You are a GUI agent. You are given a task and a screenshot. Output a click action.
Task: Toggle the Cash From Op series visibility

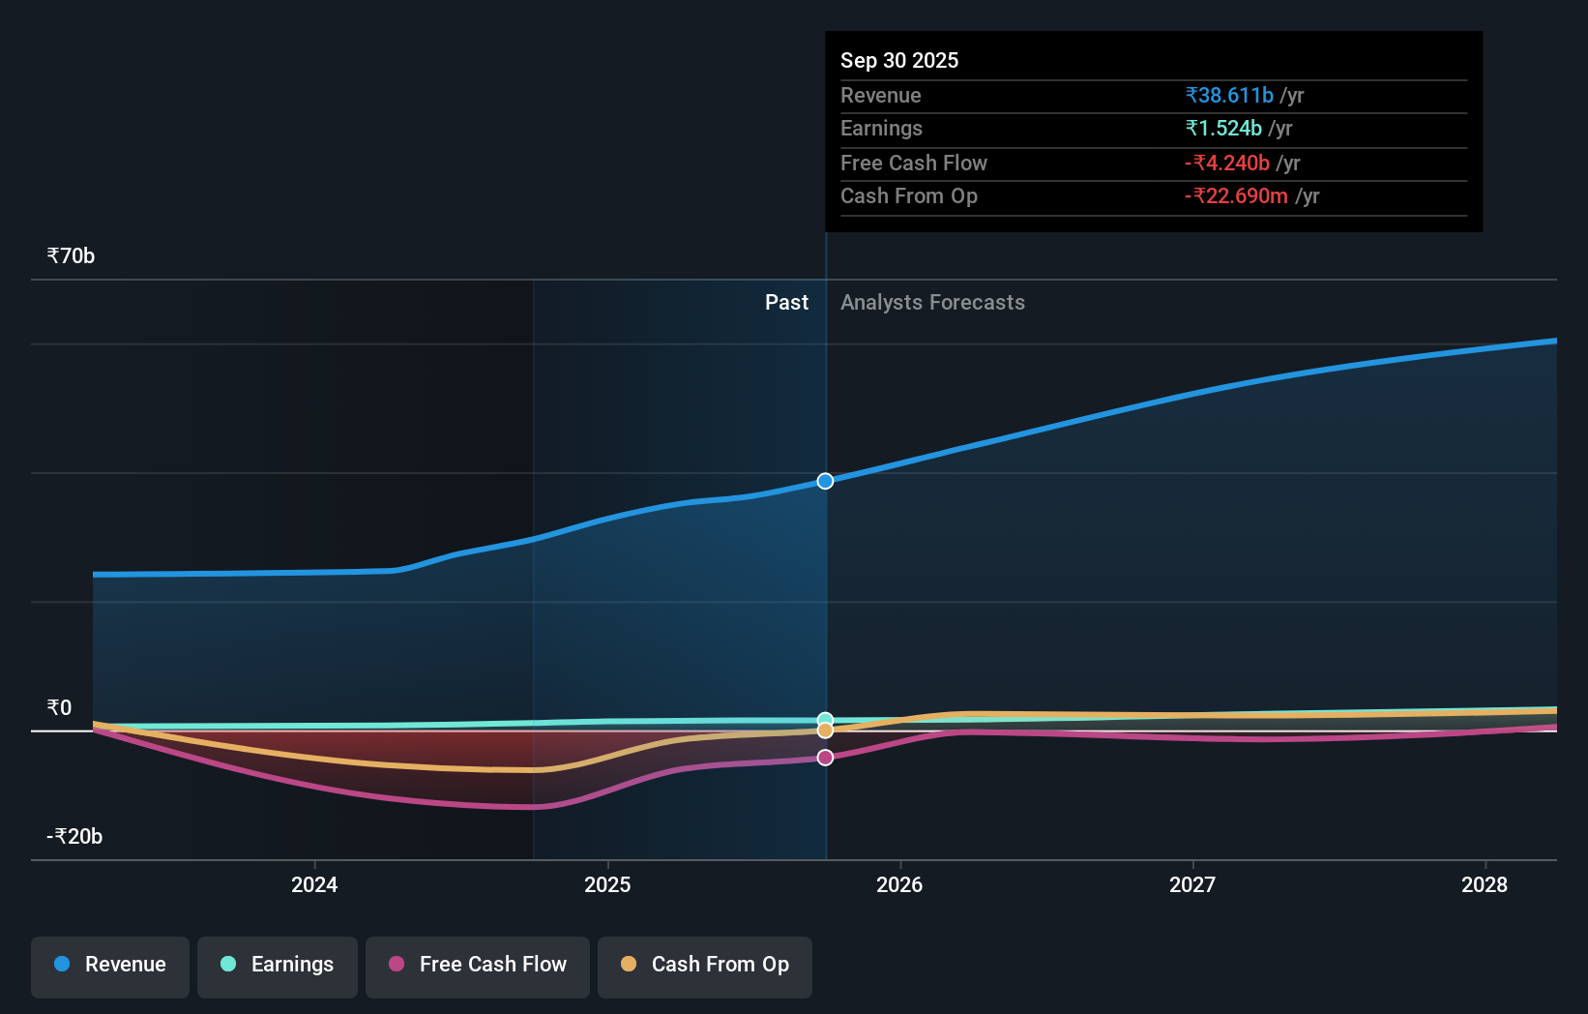704,967
